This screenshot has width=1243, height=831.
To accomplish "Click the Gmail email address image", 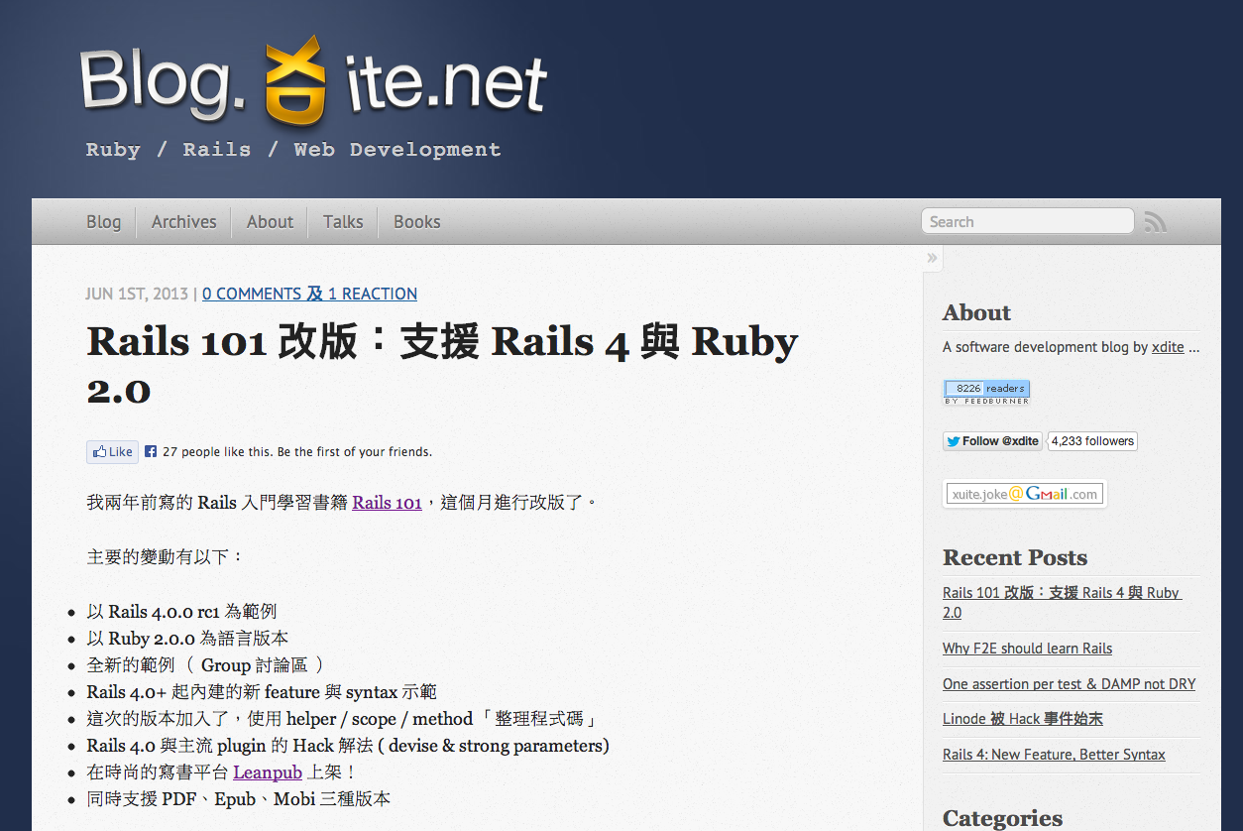I will pos(1025,494).
